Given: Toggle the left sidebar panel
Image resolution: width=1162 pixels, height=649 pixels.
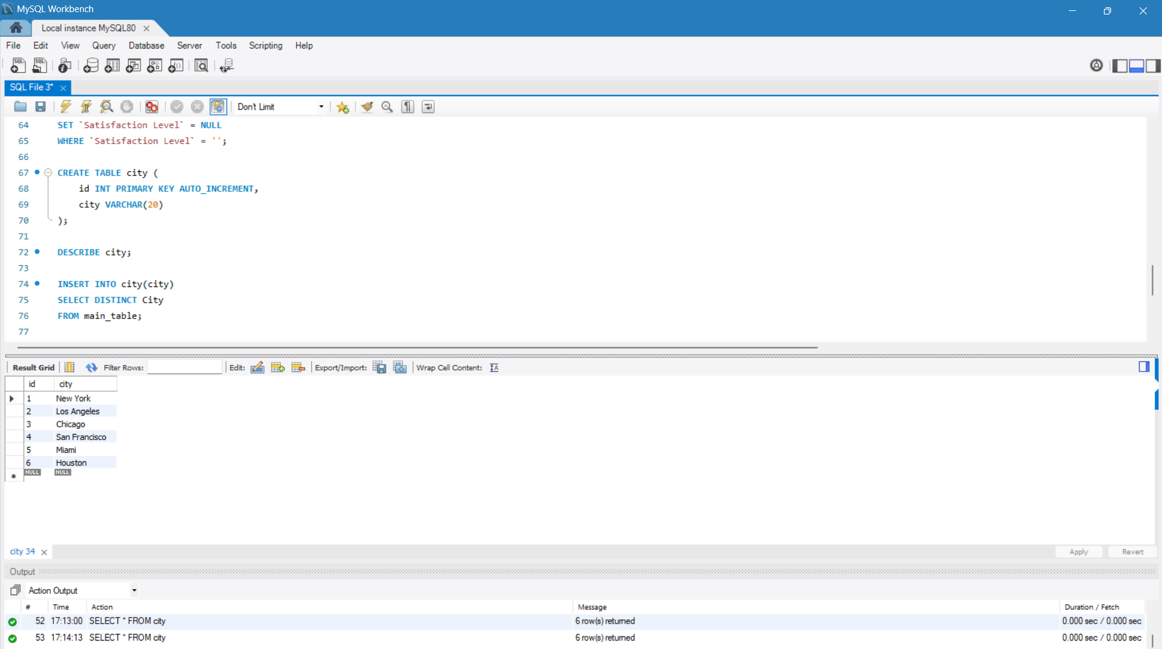Looking at the screenshot, I should [x=1120, y=65].
